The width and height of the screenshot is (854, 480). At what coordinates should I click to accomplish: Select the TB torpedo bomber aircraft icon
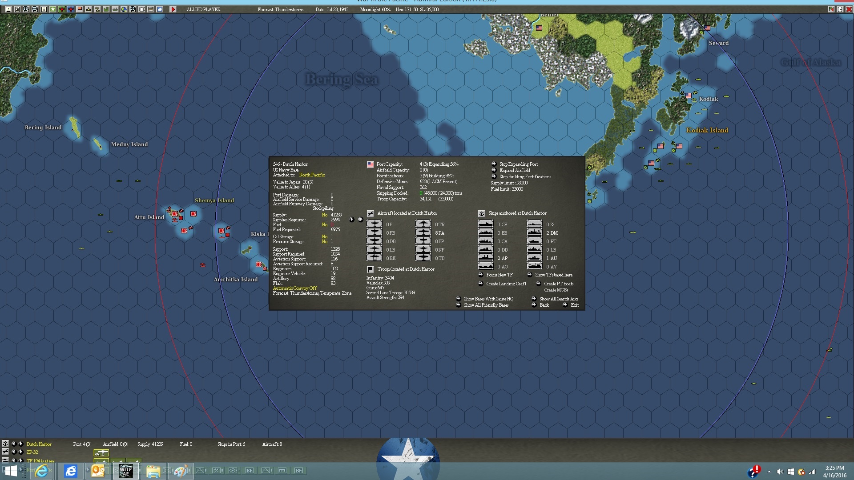click(x=423, y=258)
